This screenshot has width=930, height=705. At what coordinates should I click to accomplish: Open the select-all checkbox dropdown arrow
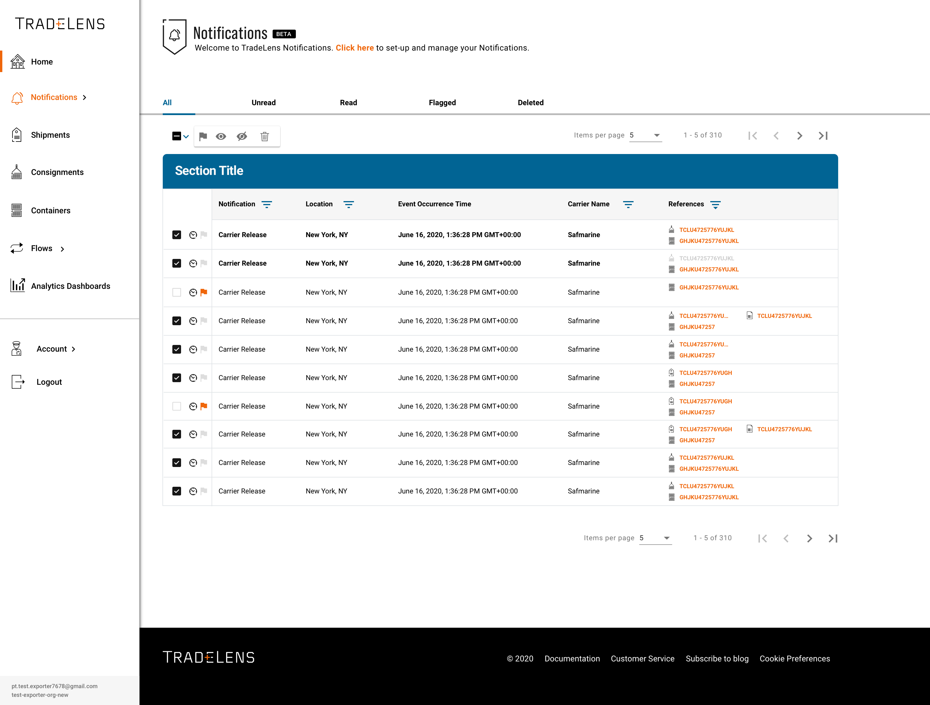tap(186, 136)
